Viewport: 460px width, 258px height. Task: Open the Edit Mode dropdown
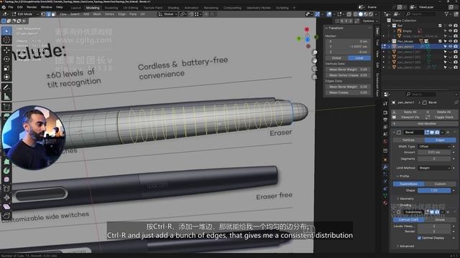25,14
